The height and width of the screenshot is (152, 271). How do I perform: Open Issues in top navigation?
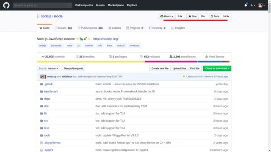(x=100, y=5)
